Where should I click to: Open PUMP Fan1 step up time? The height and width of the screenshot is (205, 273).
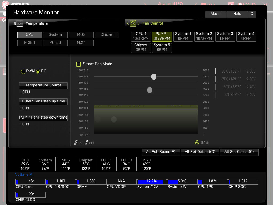click(43, 101)
